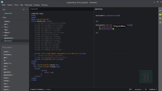Open the Правка menu
Image resolution: width=162 pixels, height=91 pixels.
pos(10,5)
